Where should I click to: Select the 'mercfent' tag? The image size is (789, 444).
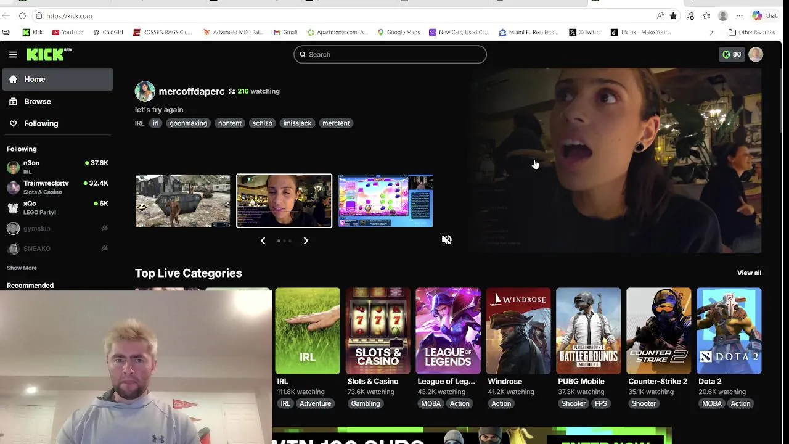[x=336, y=123]
